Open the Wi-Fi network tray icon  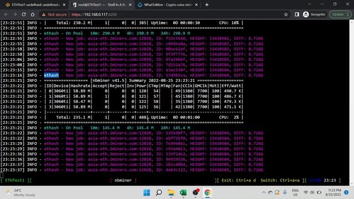pos(306,192)
